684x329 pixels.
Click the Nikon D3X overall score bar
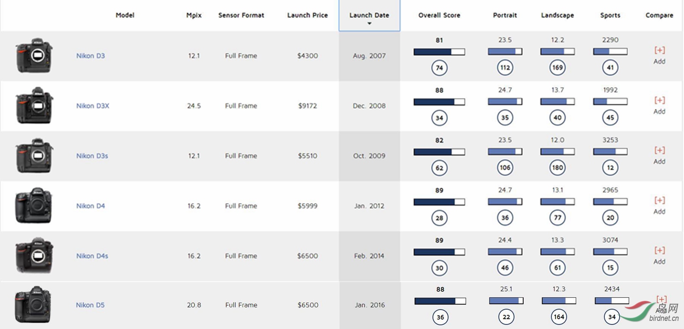[x=439, y=102]
